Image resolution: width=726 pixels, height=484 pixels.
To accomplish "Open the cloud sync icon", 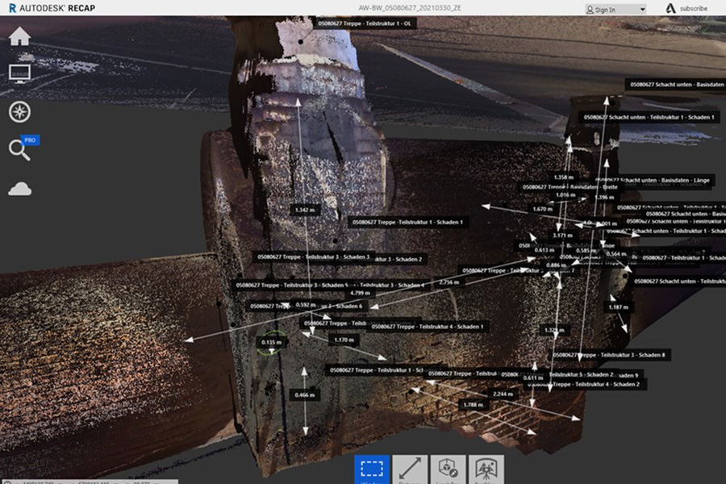I will point(19,188).
